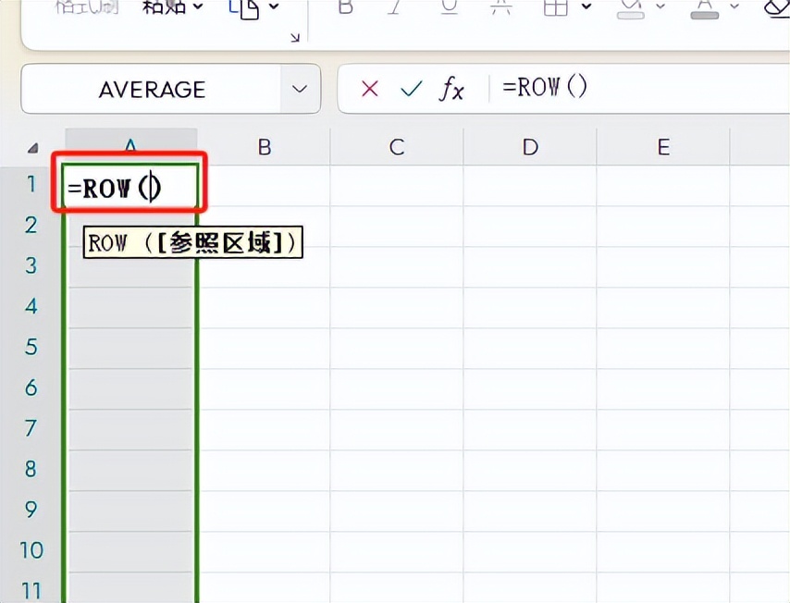
Task: Toggle bold formatting with the B icon
Action: tap(346, 6)
